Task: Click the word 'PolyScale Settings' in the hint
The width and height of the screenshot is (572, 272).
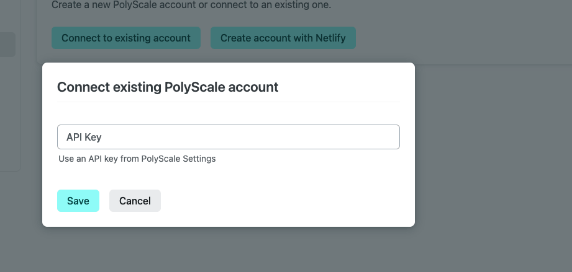Action: pos(178,159)
